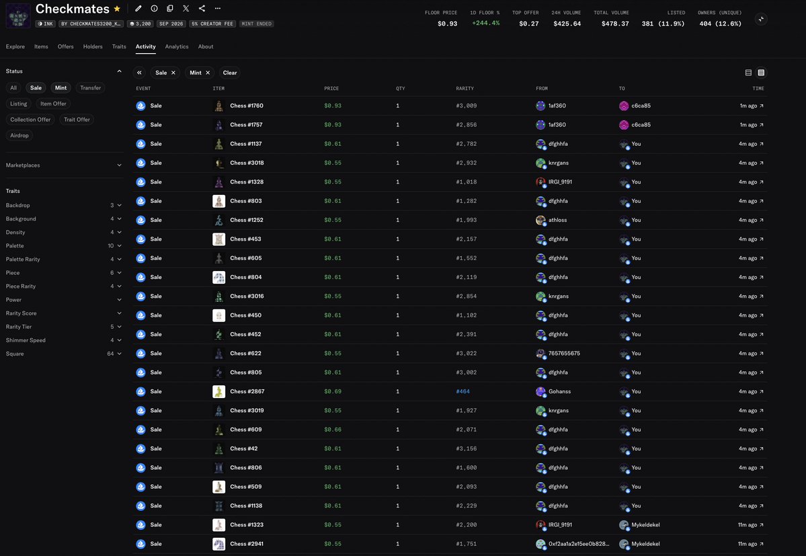Switch to the Items tab

41,47
